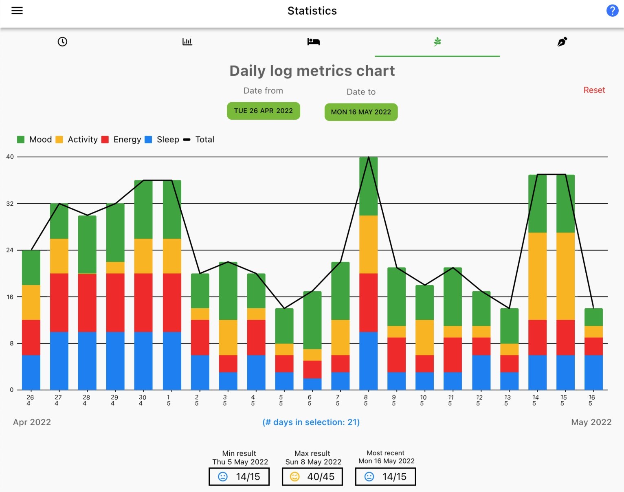Switch to the clock history tab
This screenshot has height=492, width=624.
pyautogui.click(x=62, y=42)
